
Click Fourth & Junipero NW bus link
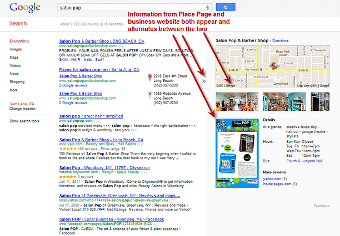click(304, 161)
